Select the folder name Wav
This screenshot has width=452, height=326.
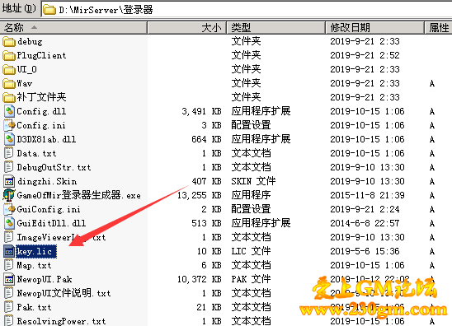[24, 84]
